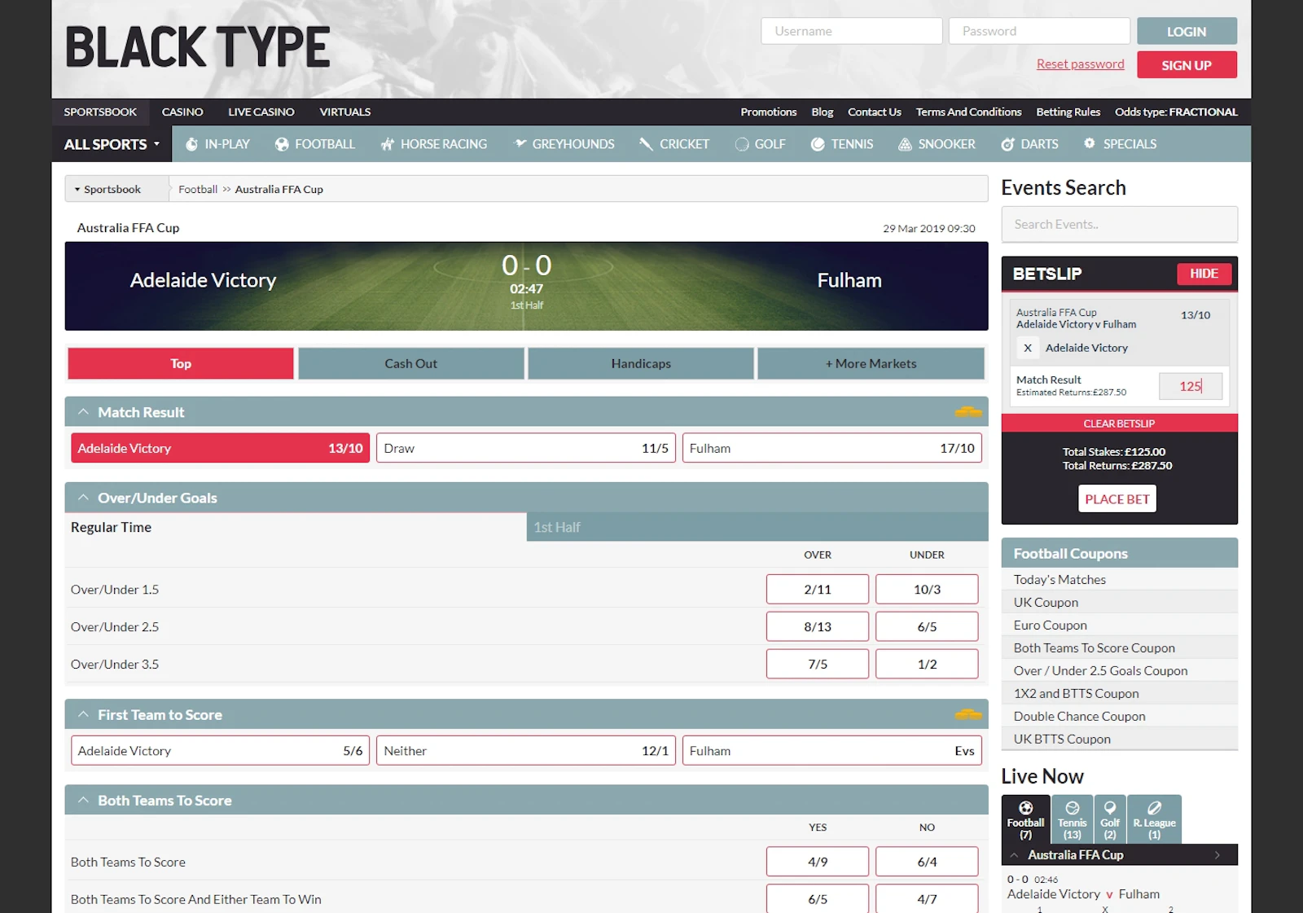
Task: Collapse the Match Result section
Action: coord(83,412)
